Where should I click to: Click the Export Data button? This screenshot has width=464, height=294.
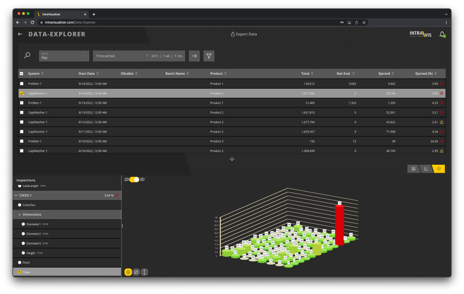pyautogui.click(x=244, y=34)
